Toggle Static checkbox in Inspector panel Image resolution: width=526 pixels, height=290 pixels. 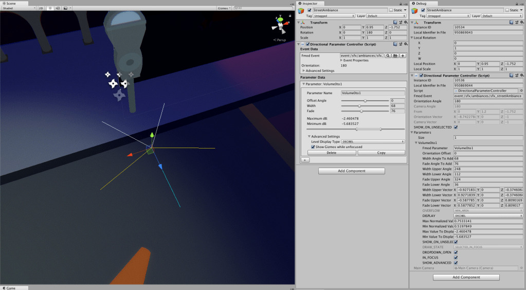[x=391, y=10]
